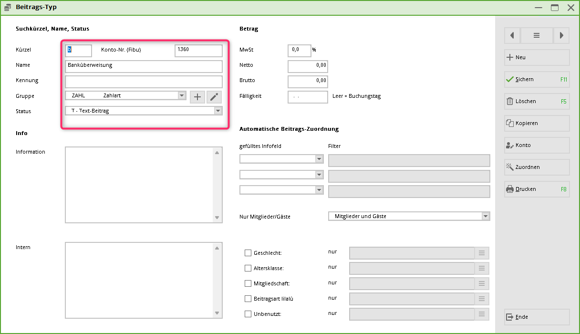Check the Mitgliedschaft checkbox
This screenshot has width=580, height=334.
pyautogui.click(x=248, y=283)
